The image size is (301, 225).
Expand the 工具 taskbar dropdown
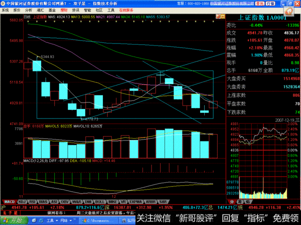[52, 220]
